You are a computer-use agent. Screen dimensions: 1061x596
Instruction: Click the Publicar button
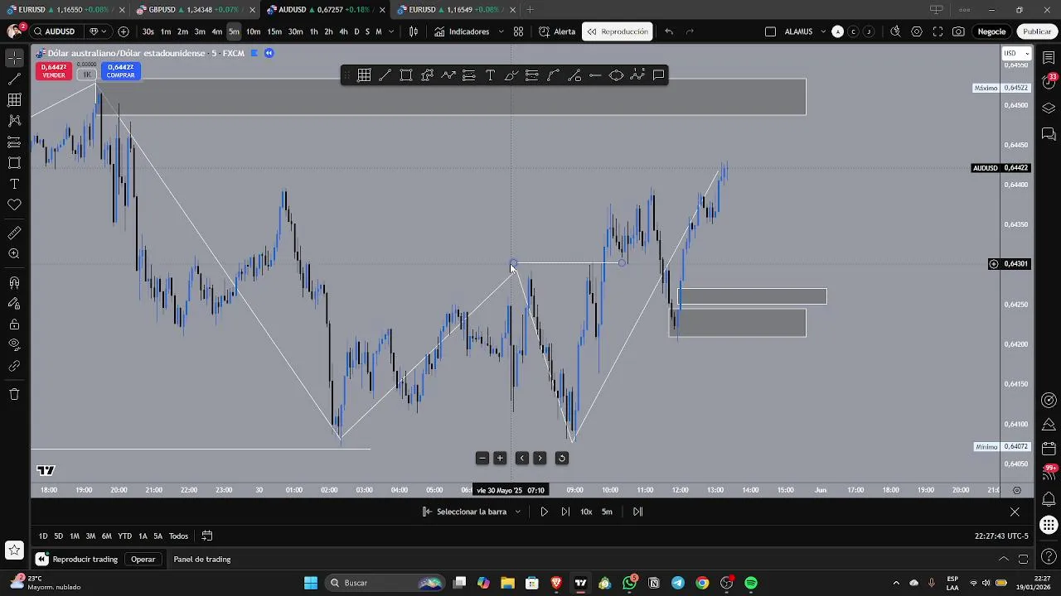pos(1037,31)
